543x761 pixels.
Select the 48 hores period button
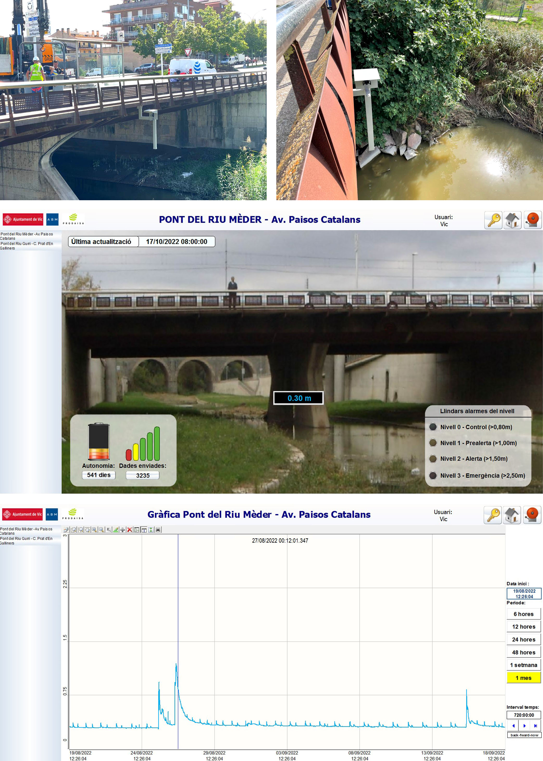pyautogui.click(x=524, y=652)
